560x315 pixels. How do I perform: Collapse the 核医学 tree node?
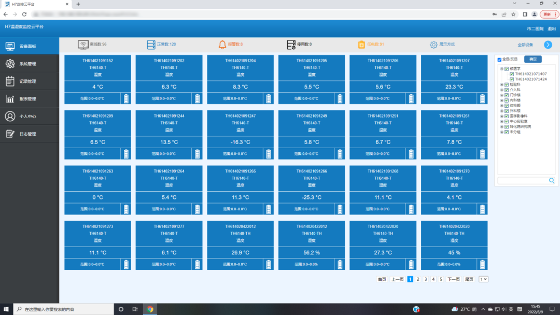pos(501,69)
